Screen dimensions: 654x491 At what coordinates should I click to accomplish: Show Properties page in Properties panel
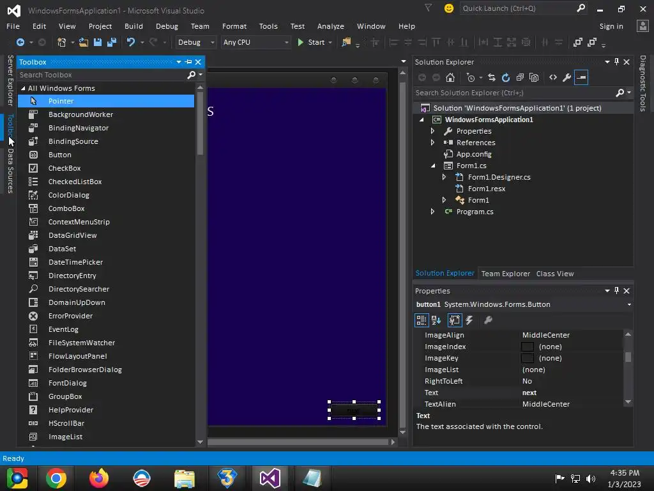click(x=455, y=320)
